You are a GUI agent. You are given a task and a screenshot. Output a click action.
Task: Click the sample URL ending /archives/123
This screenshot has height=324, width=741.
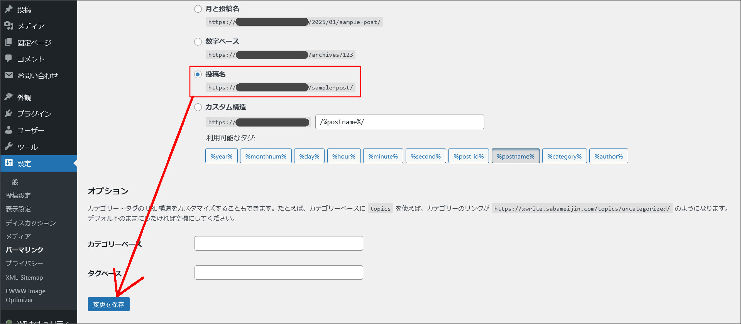tap(281, 55)
